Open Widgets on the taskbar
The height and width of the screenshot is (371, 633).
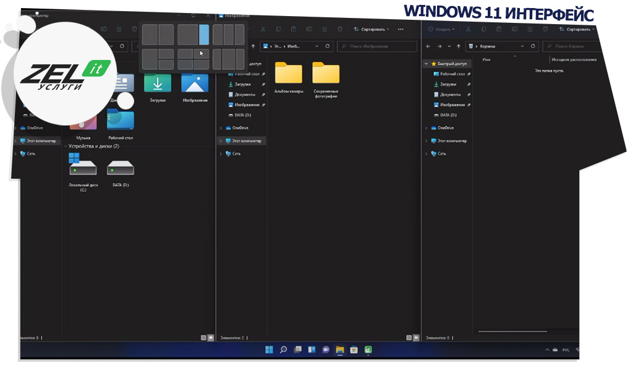[312, 349]
